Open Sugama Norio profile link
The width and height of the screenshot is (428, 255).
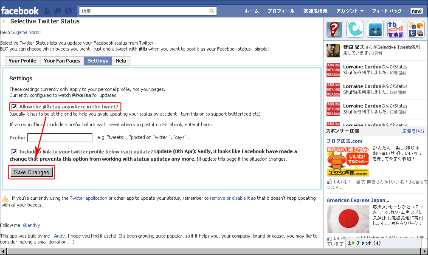click(25, 32)
